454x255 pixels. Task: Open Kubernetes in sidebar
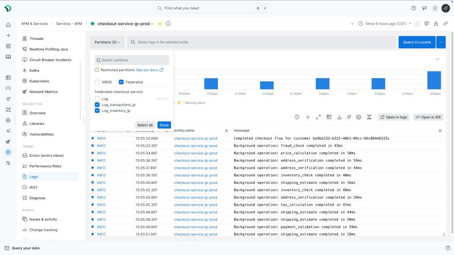pos(39,81)
